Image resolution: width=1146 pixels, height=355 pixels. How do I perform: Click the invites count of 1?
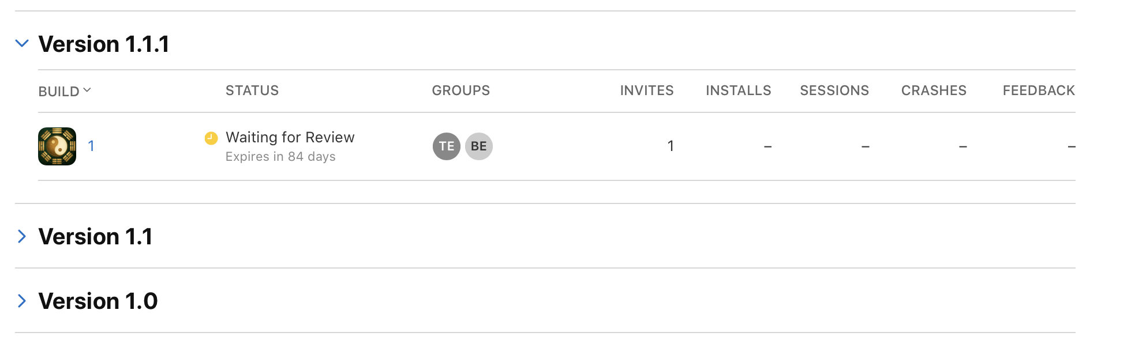click(671, 146)
